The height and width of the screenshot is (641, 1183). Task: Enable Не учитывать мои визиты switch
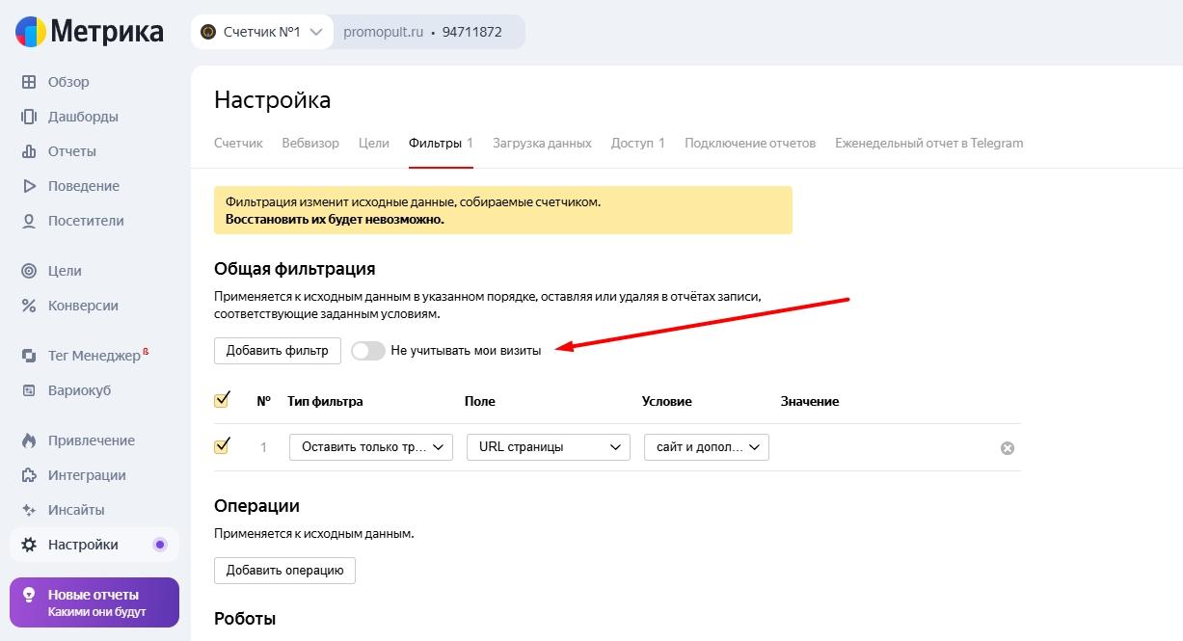(x=367, y=351)
